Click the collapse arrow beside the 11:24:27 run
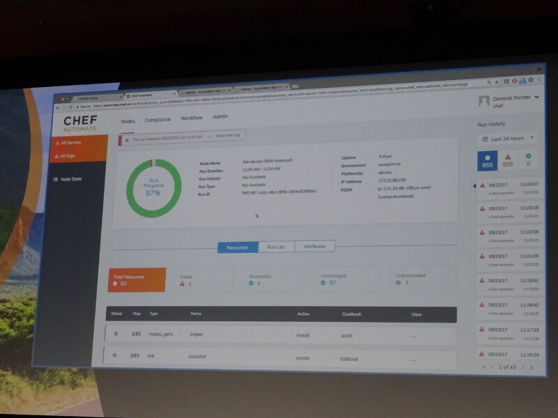 coord(474,186)
